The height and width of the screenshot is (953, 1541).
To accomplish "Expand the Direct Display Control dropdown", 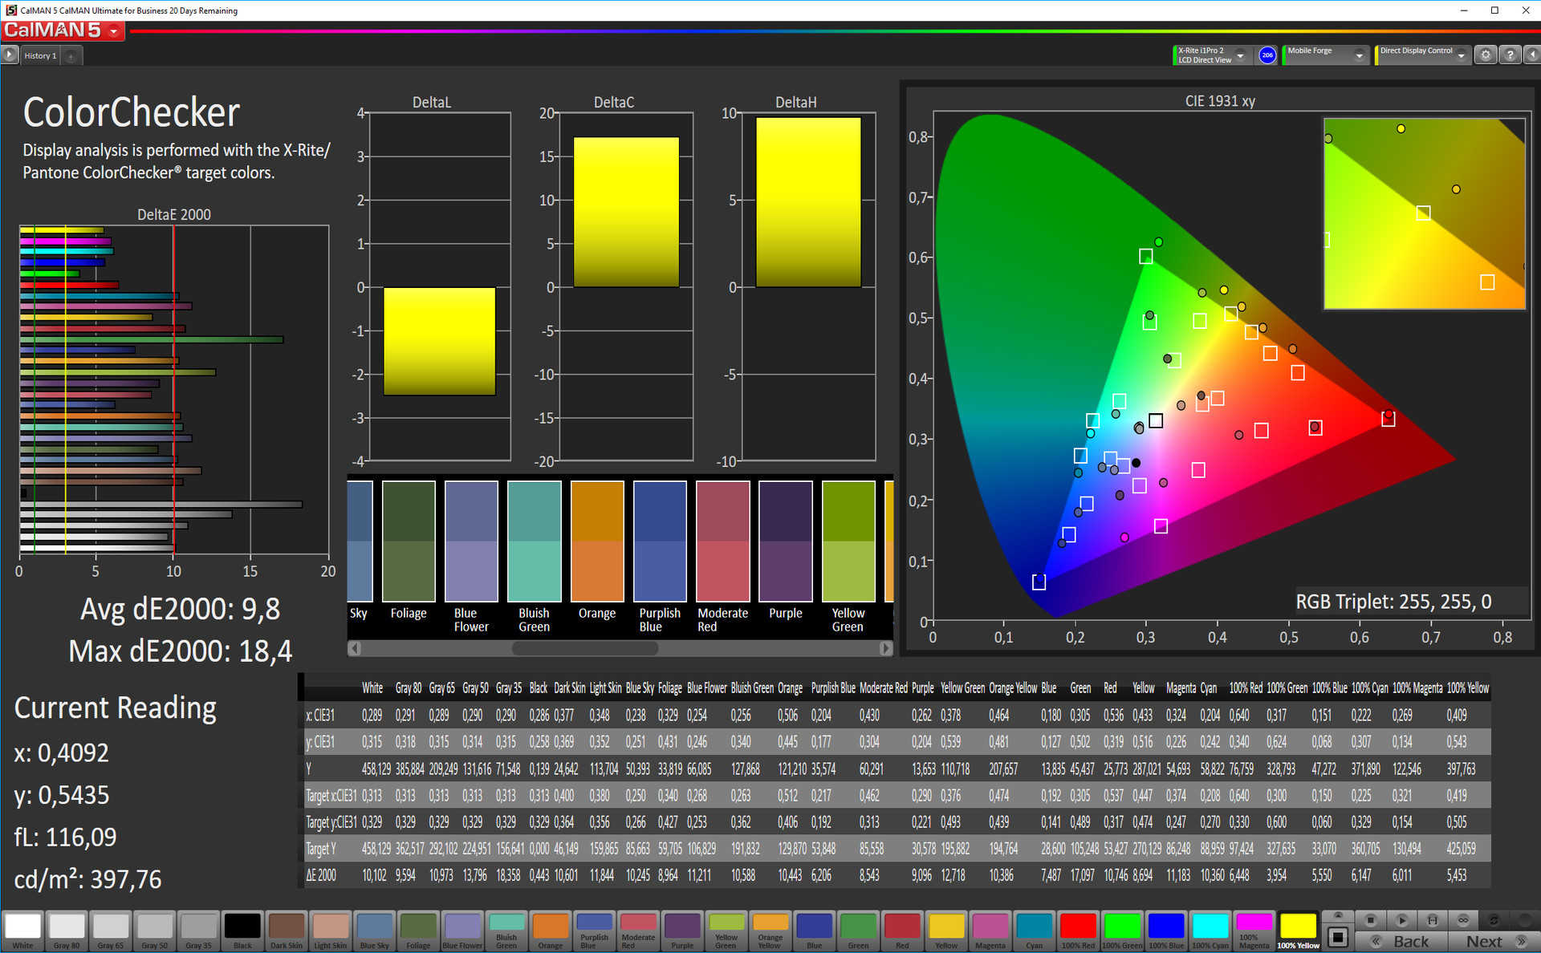I will coord(1462,55).
